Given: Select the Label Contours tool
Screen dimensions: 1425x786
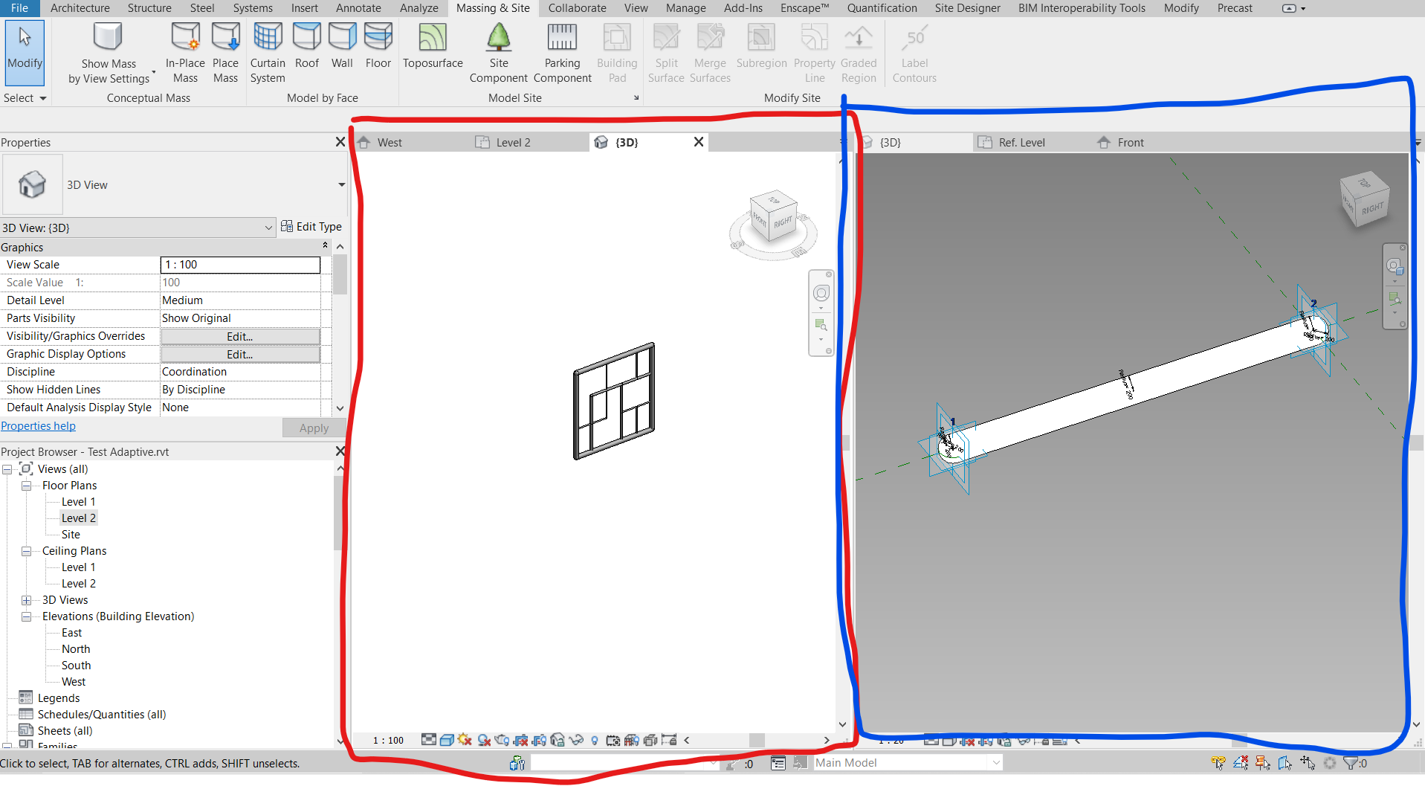Looking at the screenshot, I should click(914, 51).
